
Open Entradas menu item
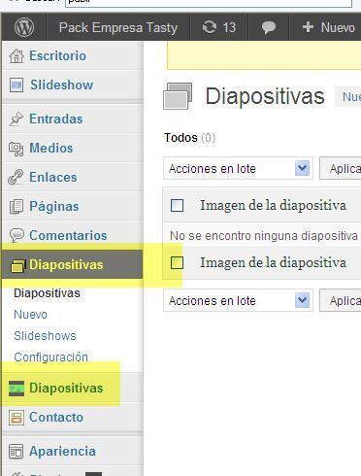click(x=56, y=119)
